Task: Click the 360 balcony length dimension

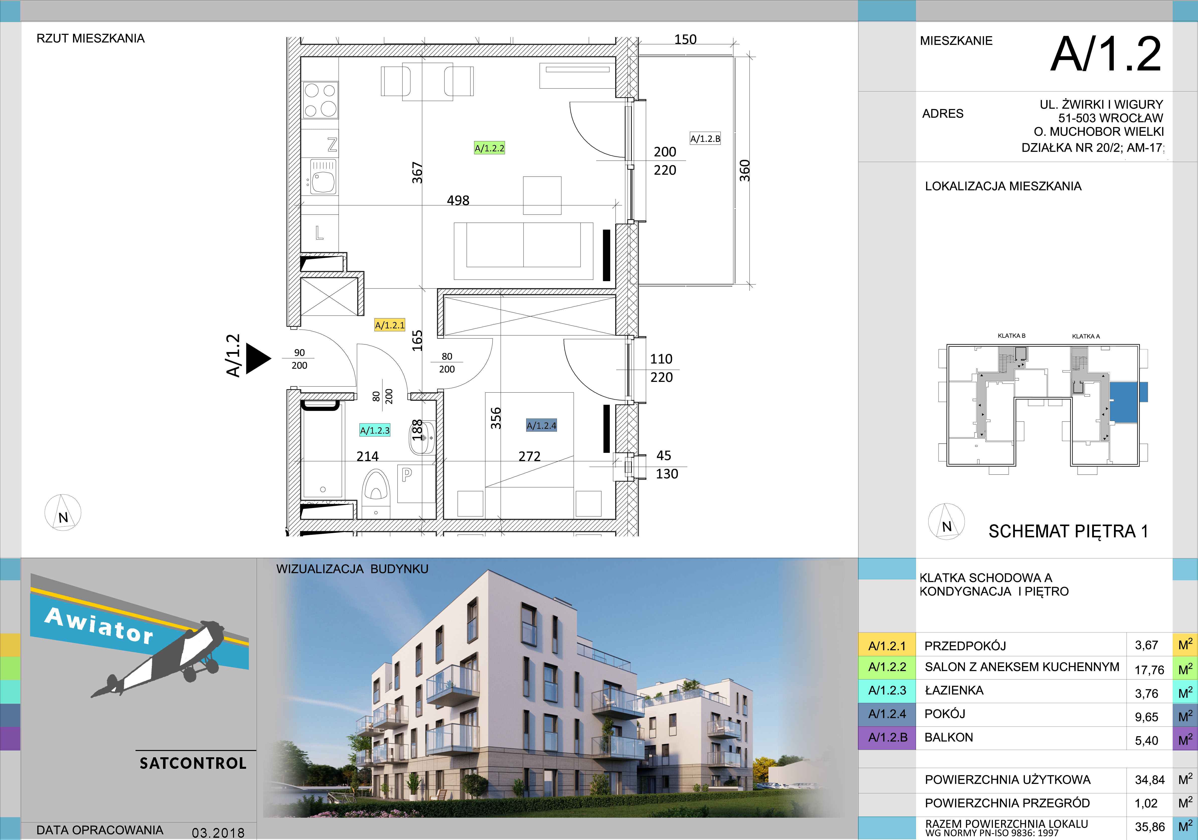Action: 744,171
